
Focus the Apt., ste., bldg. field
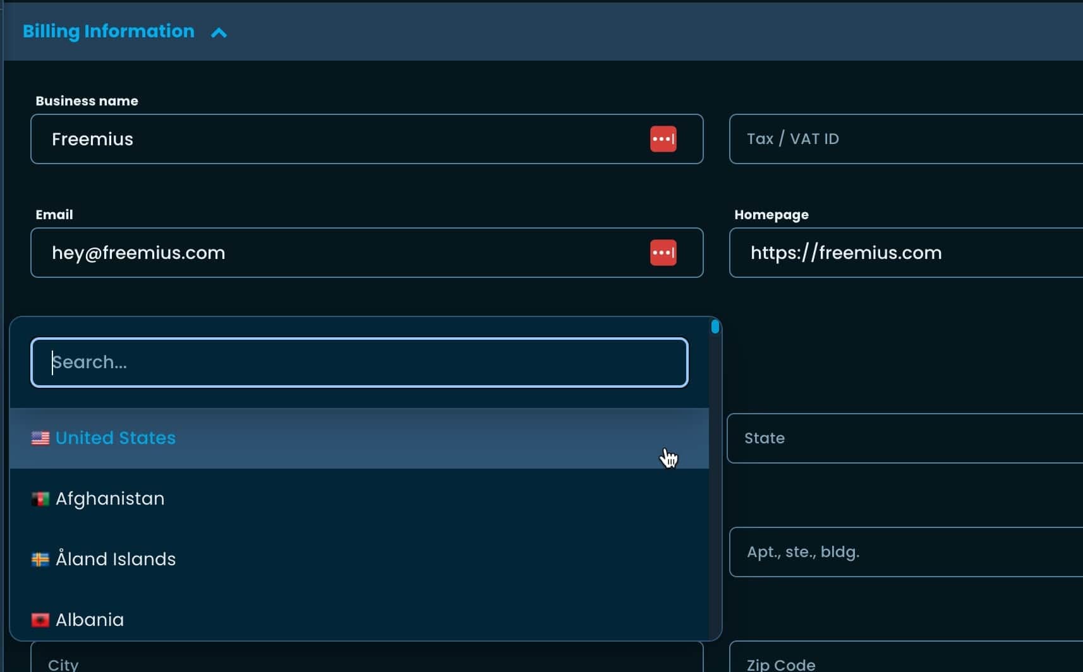(x=906, y=552)
